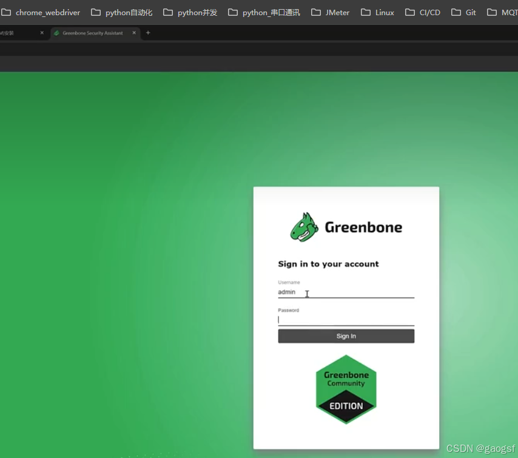Close the first browser tab

click(x=42, y=33)
